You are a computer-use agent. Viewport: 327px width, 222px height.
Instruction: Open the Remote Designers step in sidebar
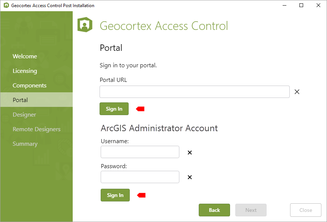pos(37,129)
